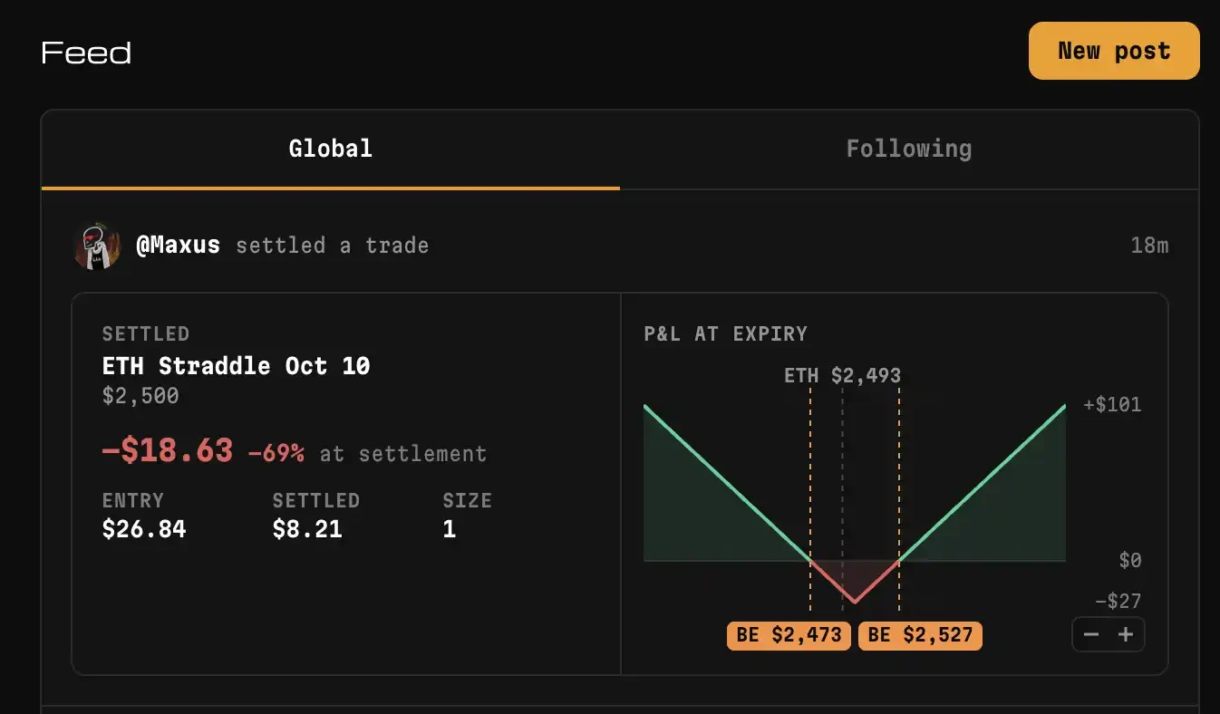The image size is (1220, 714).
Task: Open @Maxus profile avatar
Action: pos(97,246)
